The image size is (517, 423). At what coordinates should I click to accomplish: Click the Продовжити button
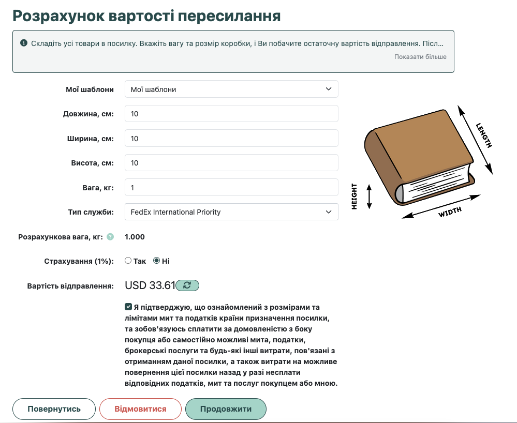tap(226, 409)
